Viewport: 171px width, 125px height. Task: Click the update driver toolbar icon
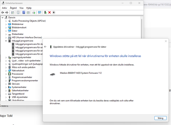pos(45,12)
